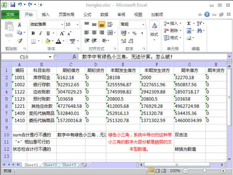This screenshot has width=233, height=175.
Task: Toggle top vertical alignment
Action: (87, 24)
